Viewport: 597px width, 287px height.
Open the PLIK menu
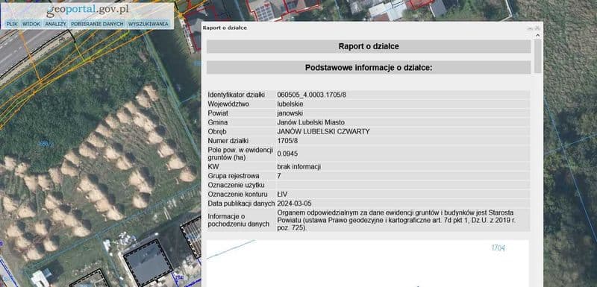point(12,24)
